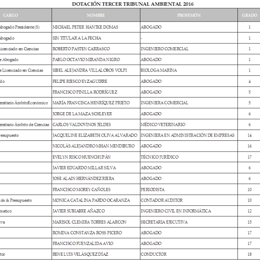Image resolution: width=260 pixels, height=260 pixels.
Task: Click the dash in the Profesión column
Action: tap(142, 38)
